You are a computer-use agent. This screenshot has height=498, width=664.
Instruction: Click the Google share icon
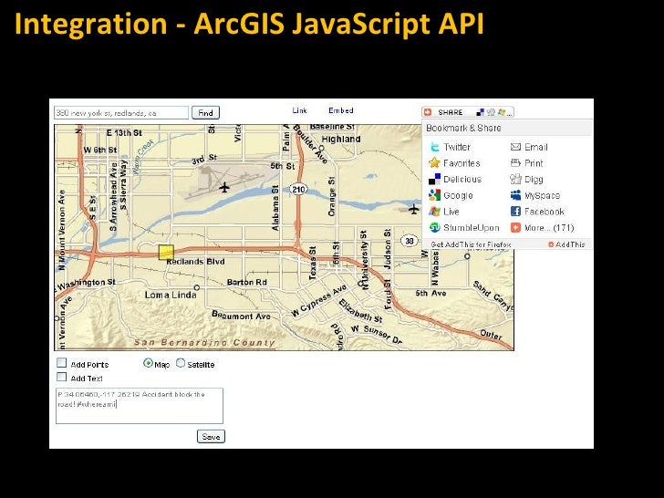[x=434, y=195]
